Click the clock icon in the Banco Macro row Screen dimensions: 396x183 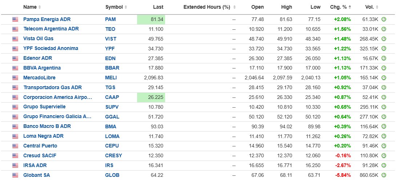click(x=384, y=126)
